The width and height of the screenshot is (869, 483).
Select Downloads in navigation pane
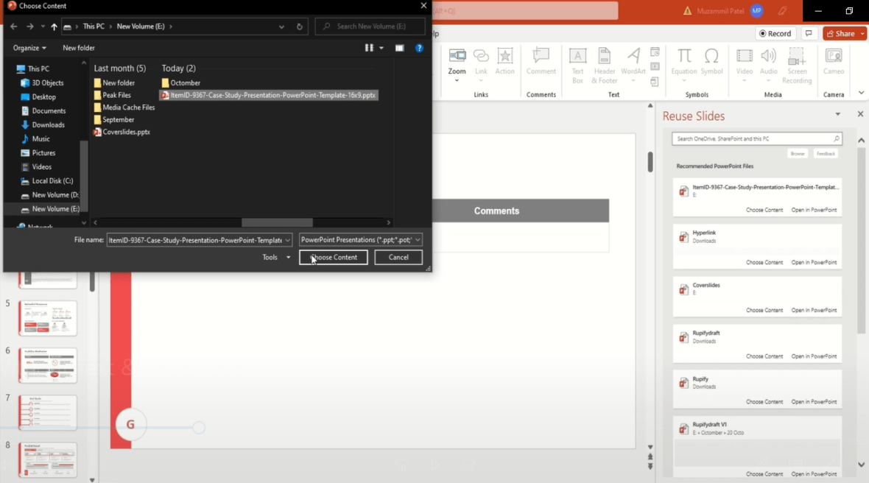48,125
